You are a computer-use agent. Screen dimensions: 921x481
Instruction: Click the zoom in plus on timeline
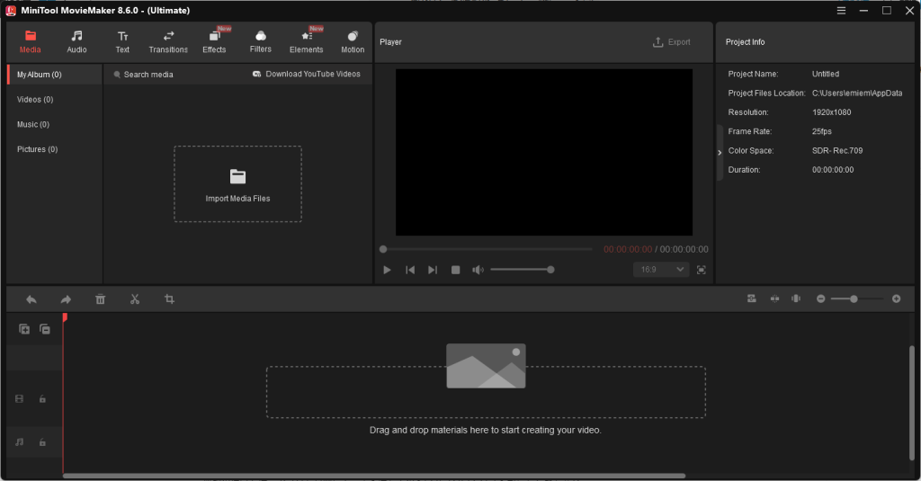pos(896,298)
